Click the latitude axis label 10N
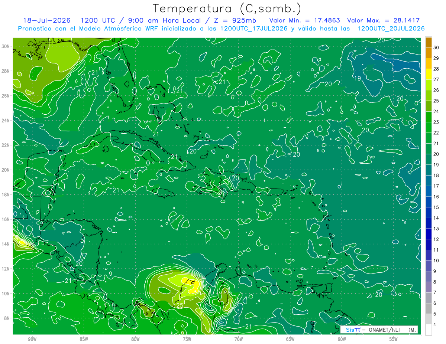 pyautogui.click(x=6, y=294)
